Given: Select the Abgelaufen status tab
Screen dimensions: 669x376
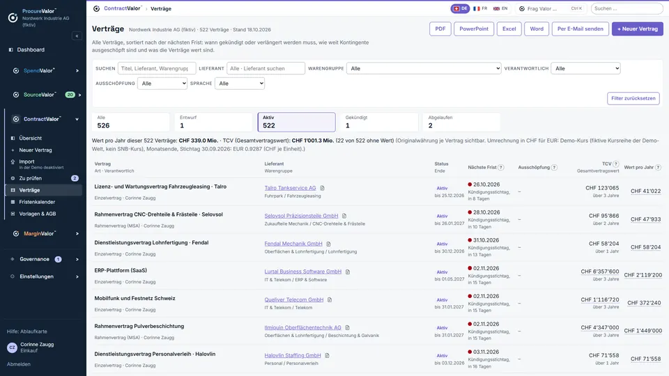Looking at the screenshot, I should pyautogui.click(x=462, y=122).
